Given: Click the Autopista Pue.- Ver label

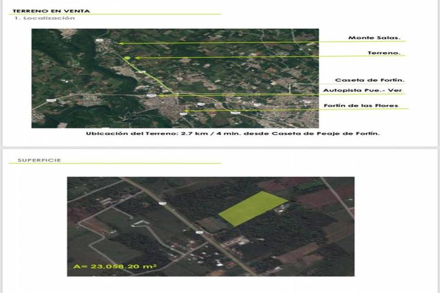Looking at the screenshot, I should [364, 90].
